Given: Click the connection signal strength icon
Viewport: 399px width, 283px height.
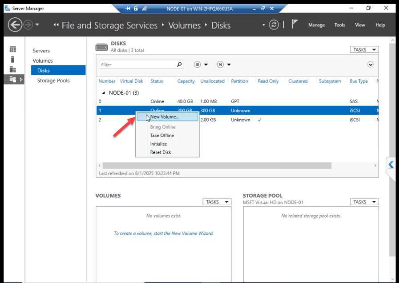Looking at the screenshot, I should pos(144,8).
